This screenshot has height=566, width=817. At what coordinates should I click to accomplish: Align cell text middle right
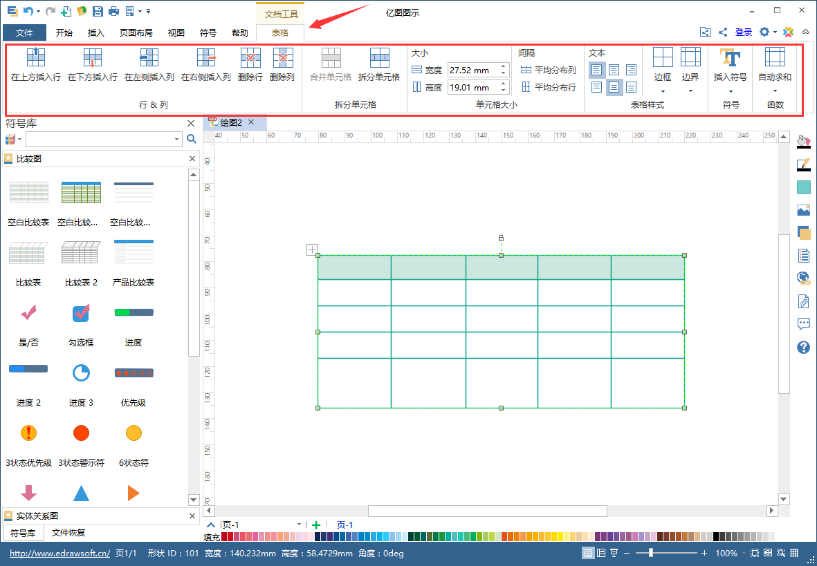(x=631, y=87)
